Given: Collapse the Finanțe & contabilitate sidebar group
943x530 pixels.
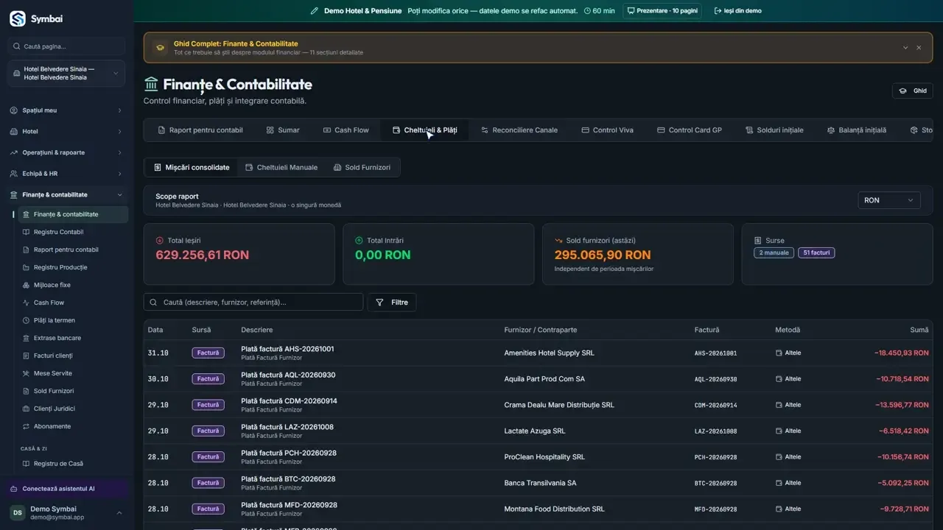Looking at the screenshot, I should pos(66,195).
